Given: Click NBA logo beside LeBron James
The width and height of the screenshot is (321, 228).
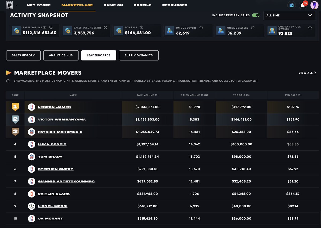Looking at the screenshot, I should coord(32,107).
